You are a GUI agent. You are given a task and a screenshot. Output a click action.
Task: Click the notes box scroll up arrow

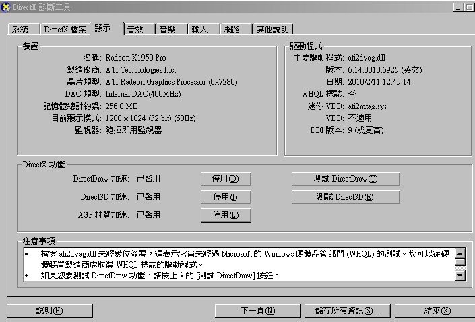pyautogui.click(x=460, y=254)
